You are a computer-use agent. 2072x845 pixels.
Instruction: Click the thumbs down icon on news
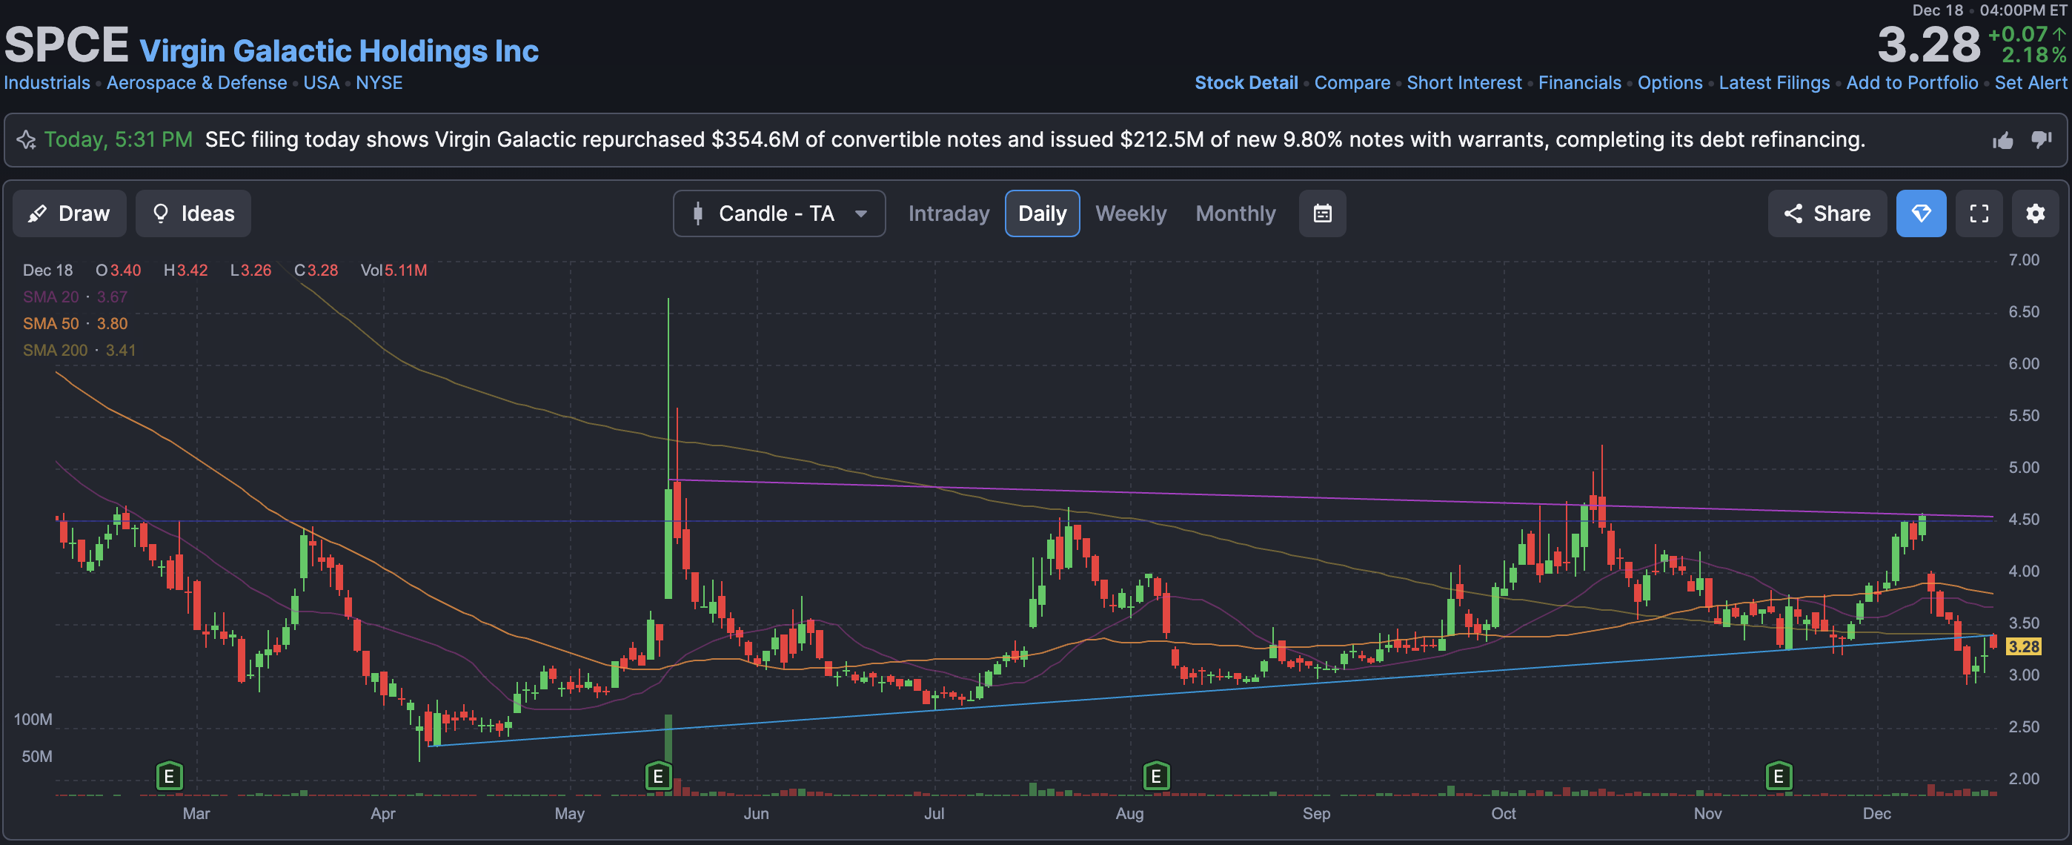2041,140
